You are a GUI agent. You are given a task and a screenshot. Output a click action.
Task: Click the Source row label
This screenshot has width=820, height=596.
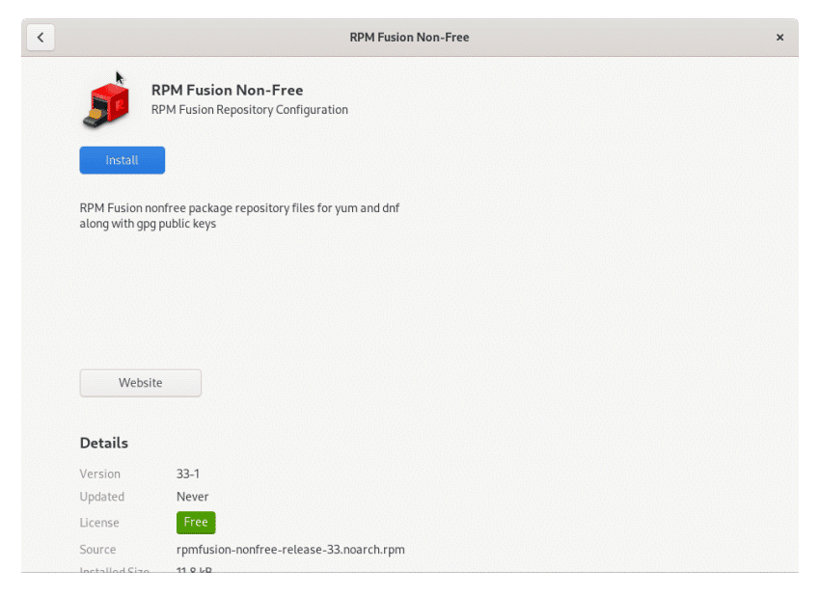coord(97,549)
